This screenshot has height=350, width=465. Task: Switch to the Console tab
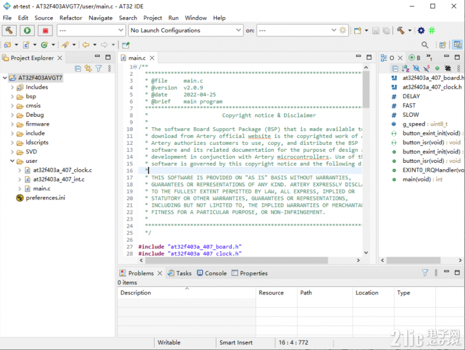click(x=212, y=273)
